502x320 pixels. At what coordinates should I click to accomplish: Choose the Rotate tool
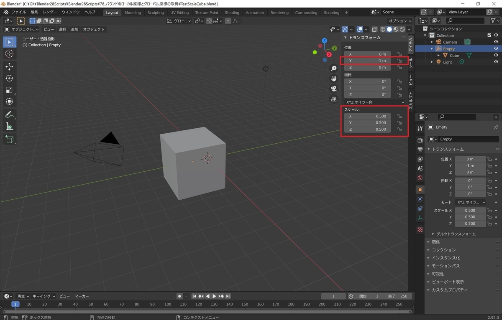(x=10, y=78)
